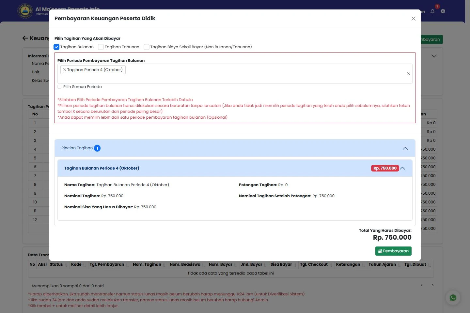Sort table by Keterangan column
Image resolution: width=470 pixels, height=313 pixels.
351,264
